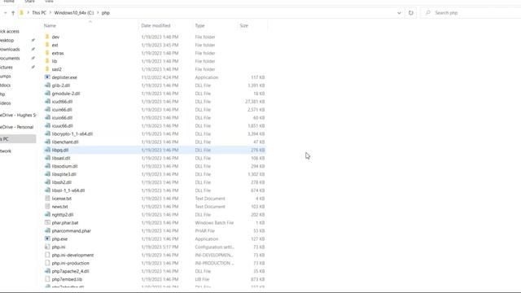Select the libsodium.dll file icon

pyautogui.click(x=47, y=166)
